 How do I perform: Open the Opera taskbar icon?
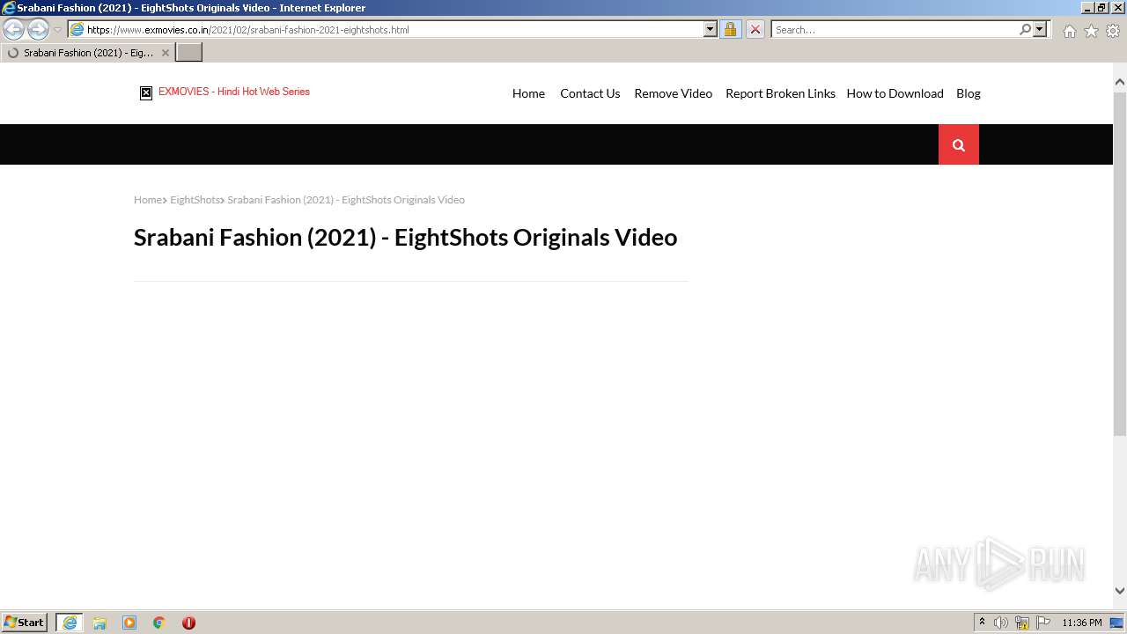click(188, 623)
